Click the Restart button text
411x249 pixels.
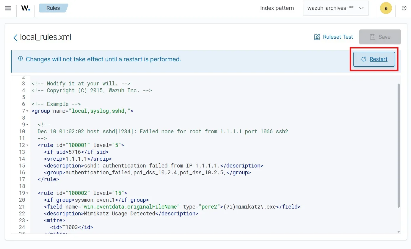(378, 59)
